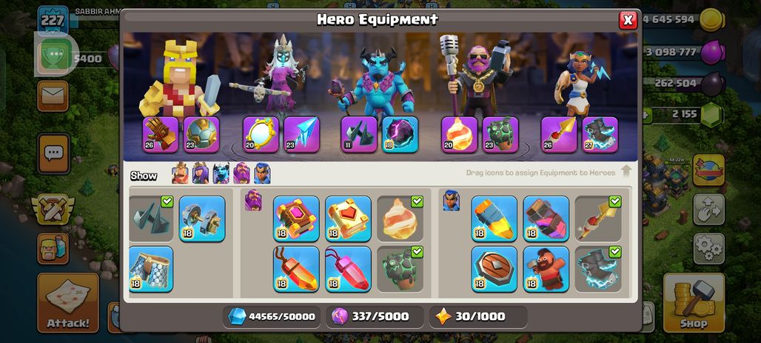Toggle the checked electro boots equipment tile
Viewport: 761px width, 343px height.
pos(598,269)
